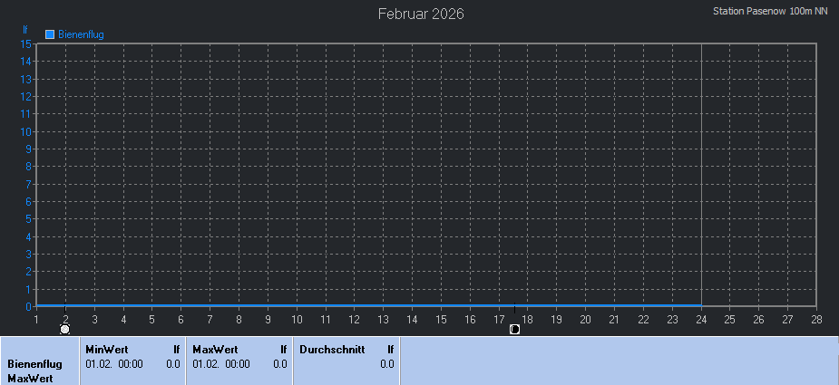Select the Durchschnitt column header

pos(332,349)
